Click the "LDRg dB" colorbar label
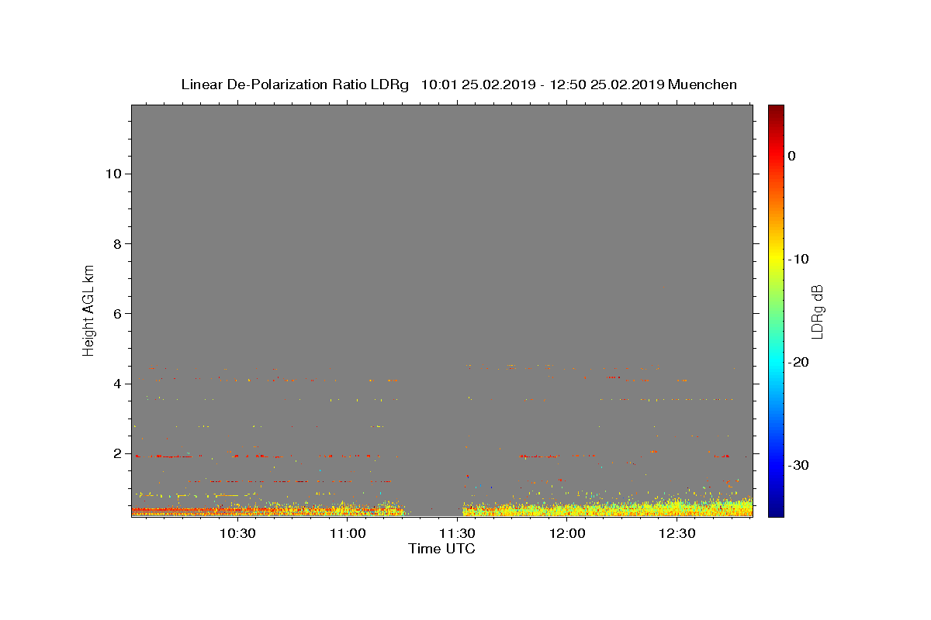 coord(817,311)
